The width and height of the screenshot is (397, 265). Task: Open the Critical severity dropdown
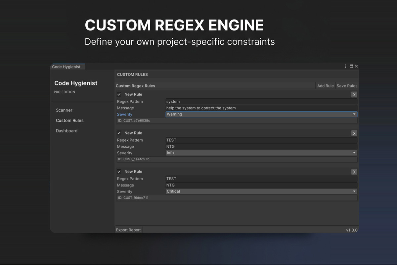[x=261, y=191]
